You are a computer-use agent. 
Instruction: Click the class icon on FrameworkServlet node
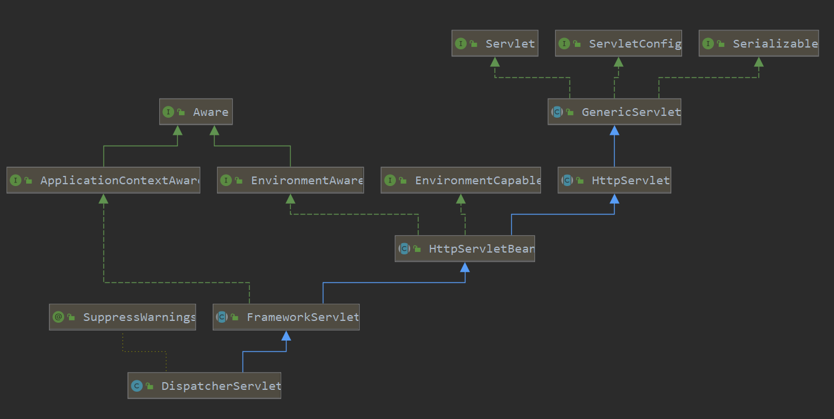(x=222, y=317)
